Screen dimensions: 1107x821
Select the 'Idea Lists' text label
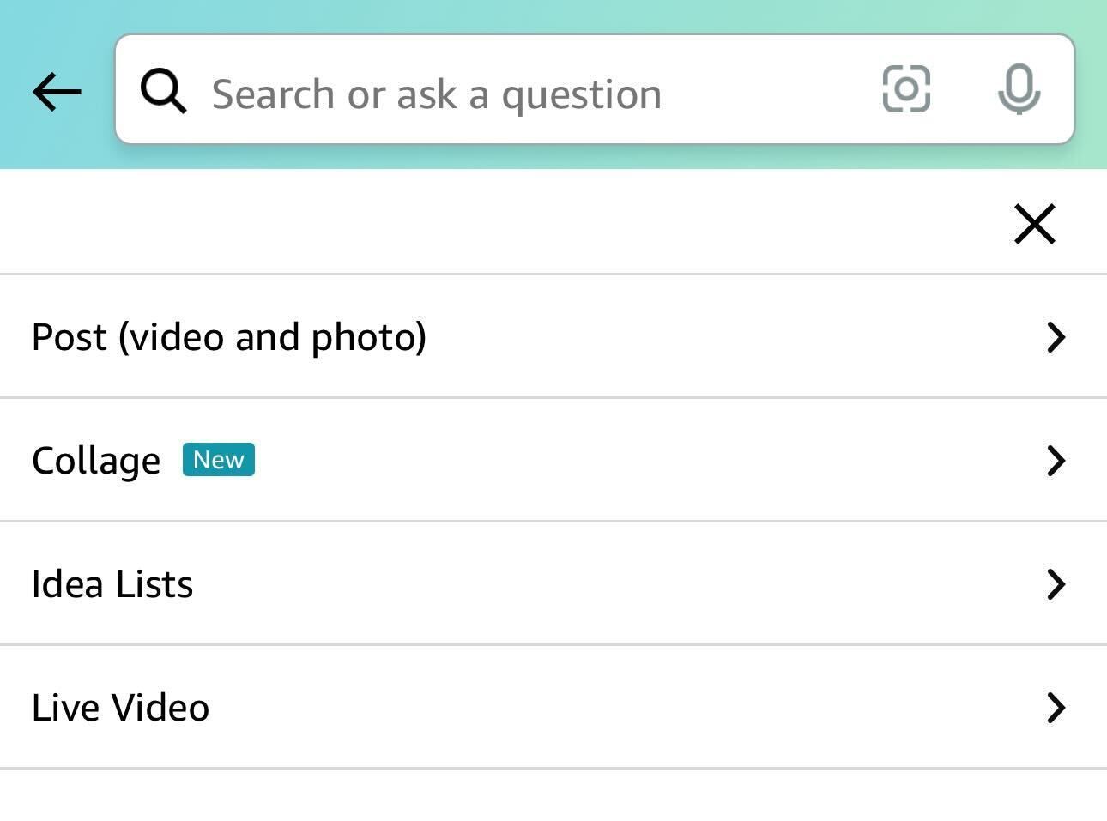tap(112, 584)
